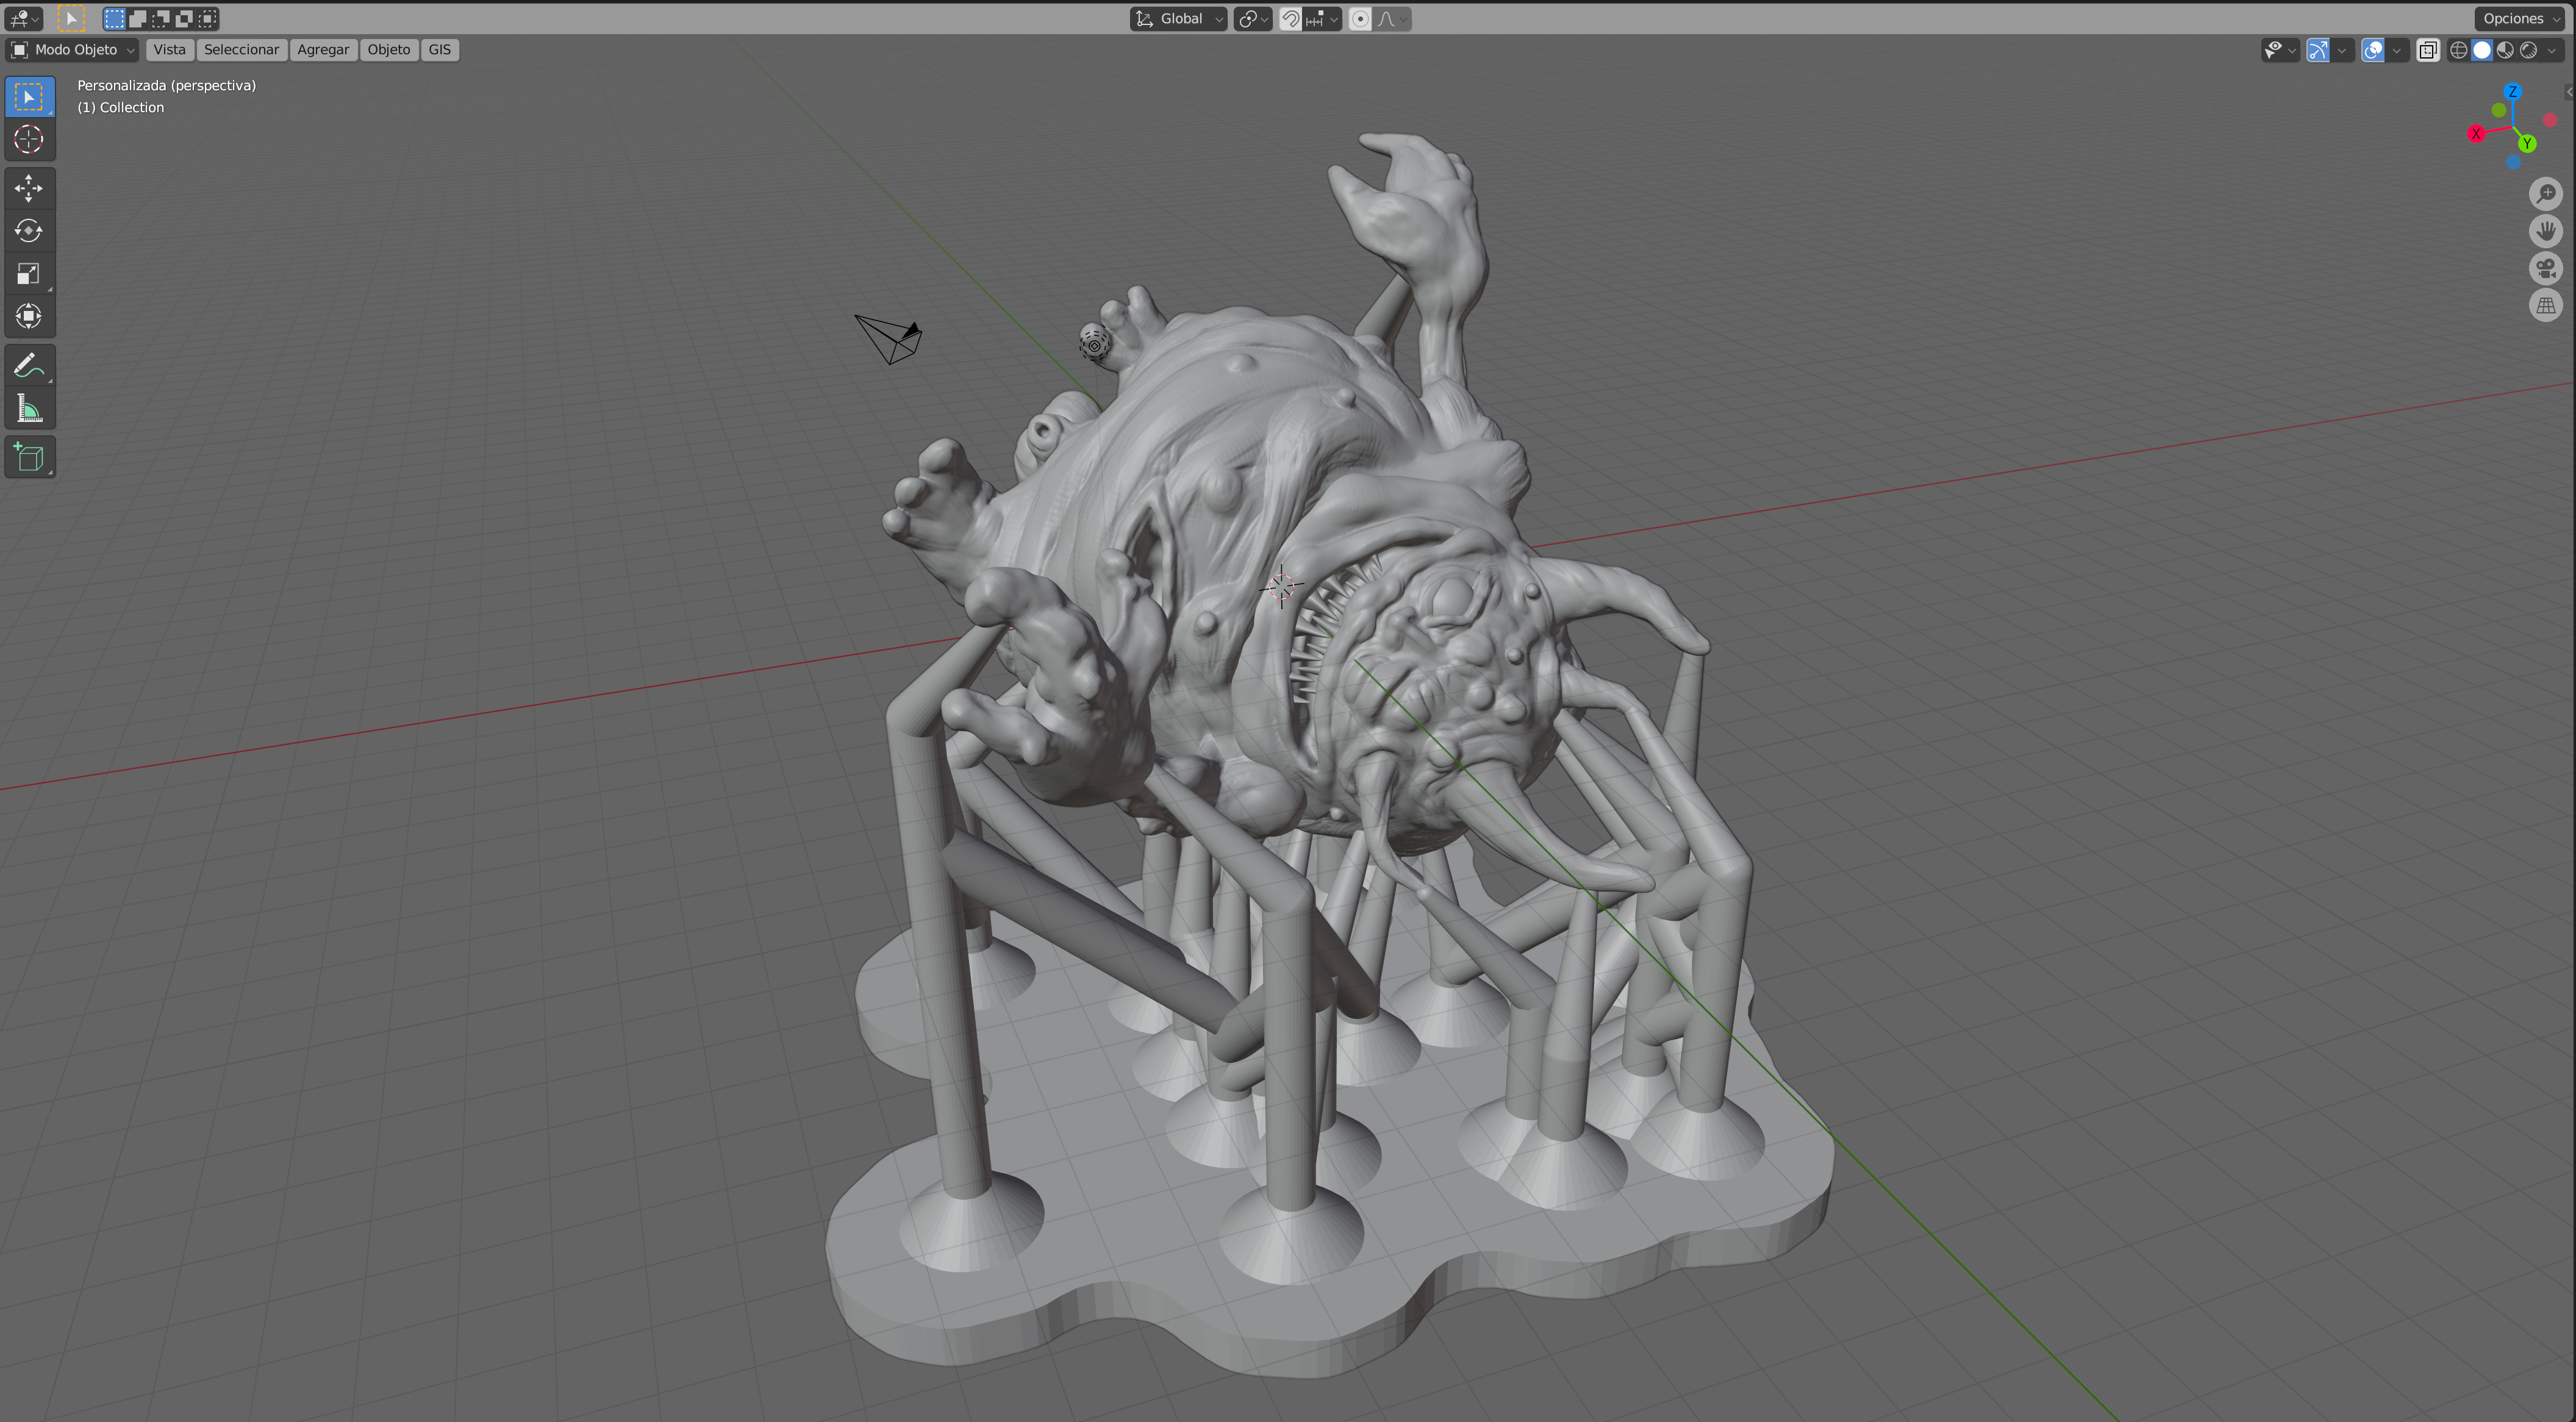Select the Move tool in the toolbar
The width and height of the screenshot is (2576, 1422).
(29, 188)
